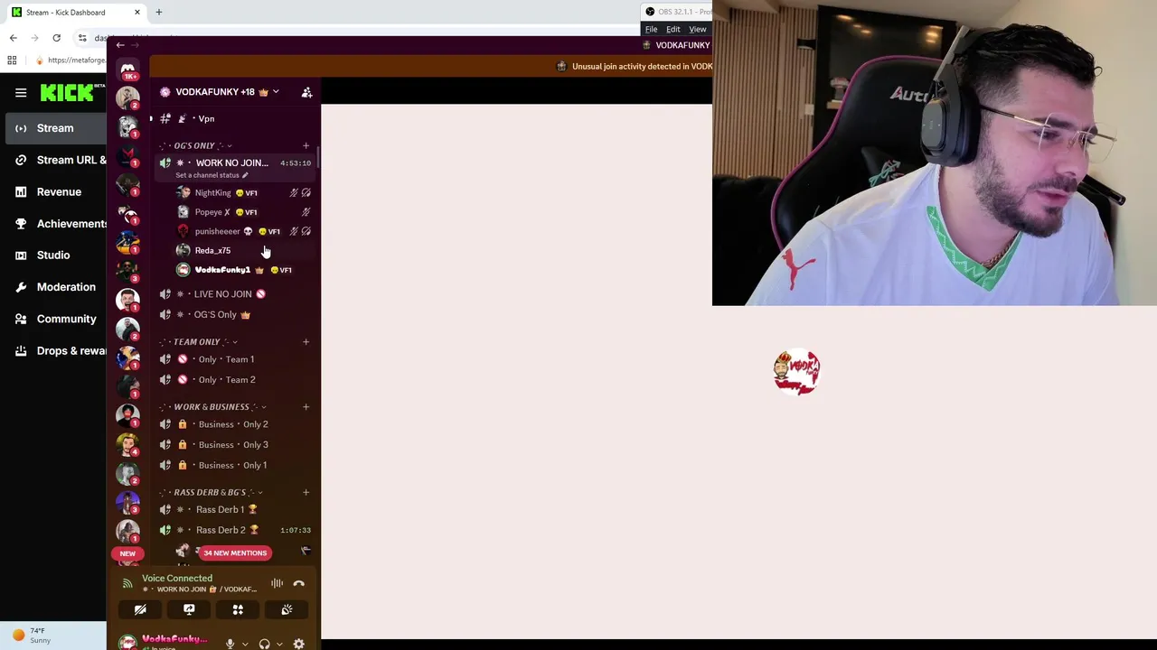Join Business Only 3 voice channel
This screenshot has width=1157, height=650.
[x=234, y=445]
